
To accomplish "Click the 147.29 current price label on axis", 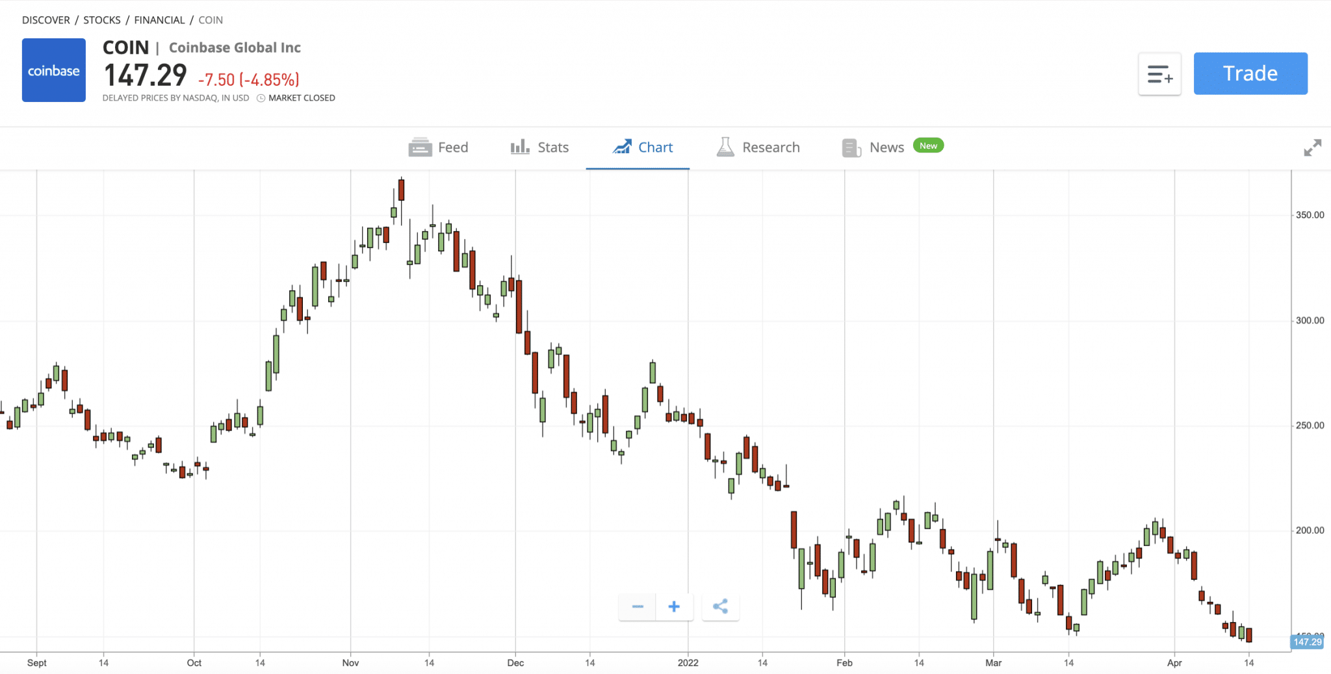I will click(1307, 642).
